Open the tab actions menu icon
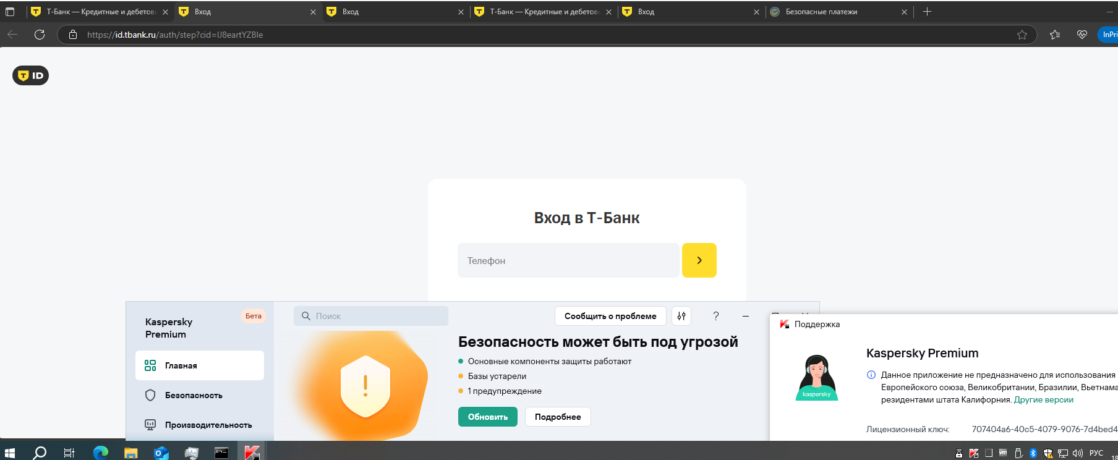Viewport: 1118px width, 460px height. coord(10,12)
